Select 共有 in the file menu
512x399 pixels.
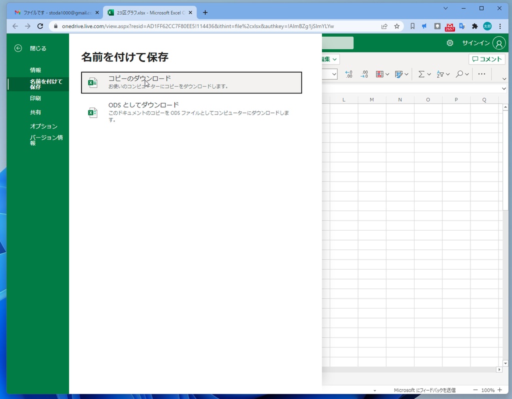[x=35, y=112]
